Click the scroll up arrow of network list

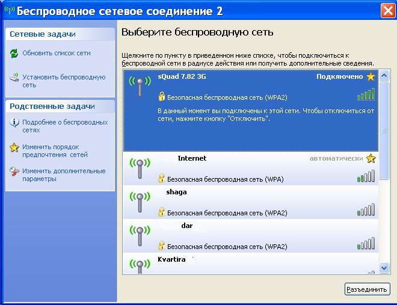pyautogui.click(x=384, y=75)
